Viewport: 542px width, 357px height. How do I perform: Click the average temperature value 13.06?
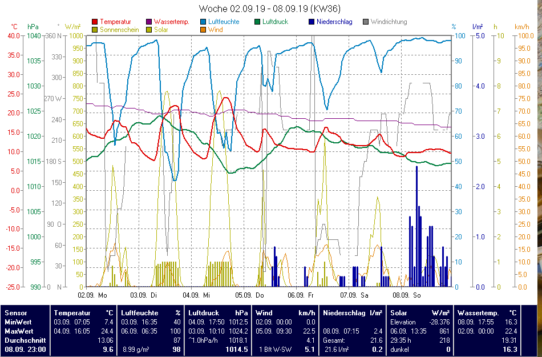pyautogui.click(x=106, y=340)
